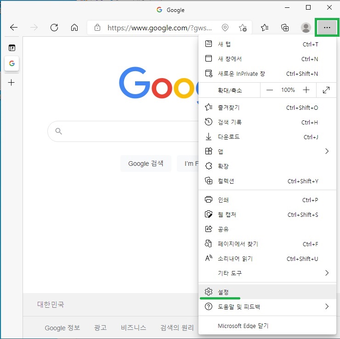Increase zoom with the plus button
The image size is (340, 339).
click(306, 90)
